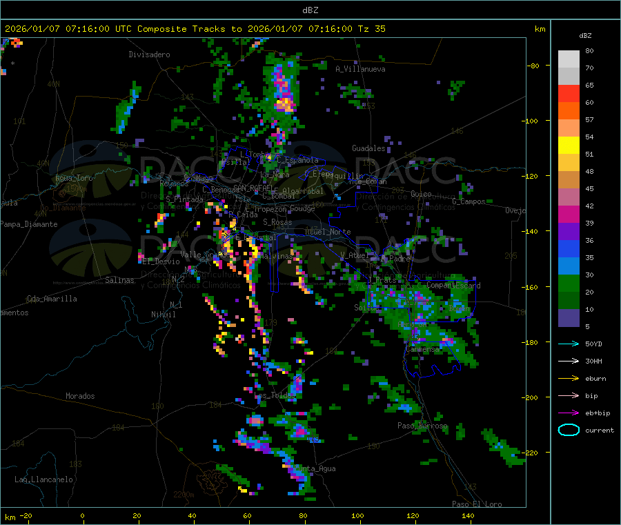Click the 'R_Padre' place label
Image resolution: width=621 pixels, height=525 pixels.
pyautogui.click(x=395, y=259)
